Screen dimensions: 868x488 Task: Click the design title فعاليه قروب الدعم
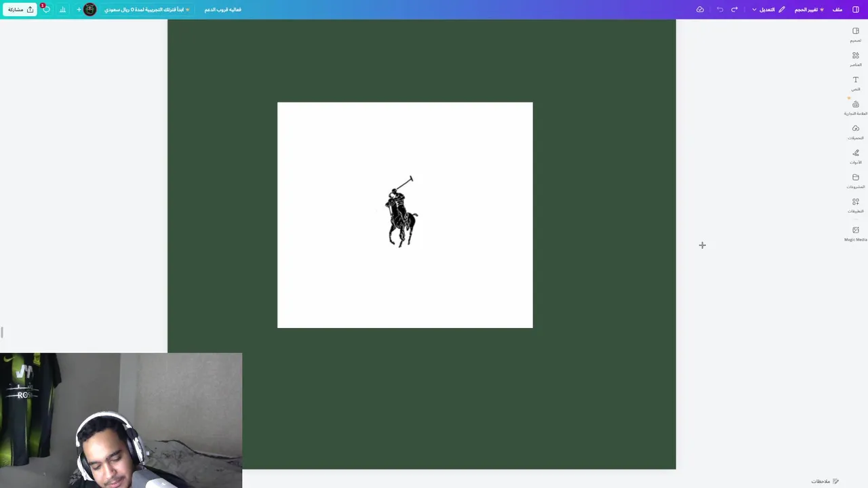tap(223, 9)
